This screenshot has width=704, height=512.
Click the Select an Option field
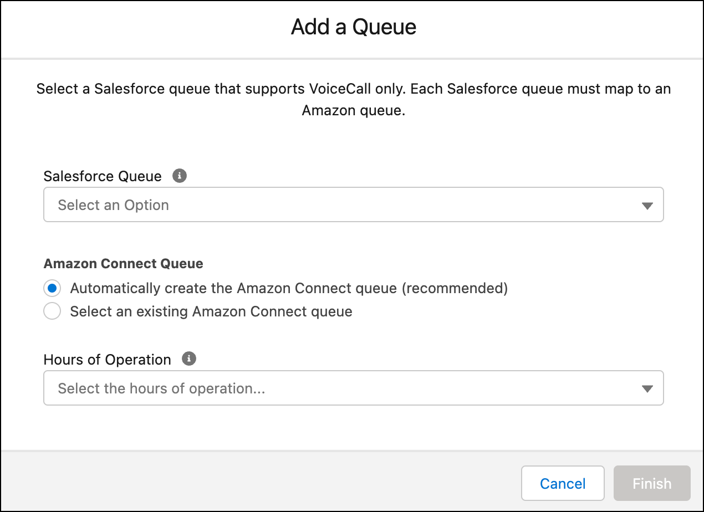click(x=222, y=204)
